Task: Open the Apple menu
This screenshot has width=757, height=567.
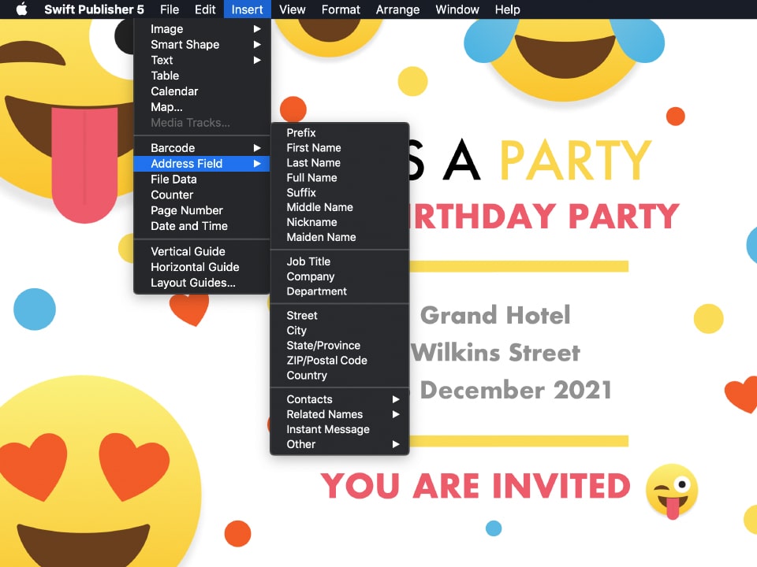Action: 21,9
